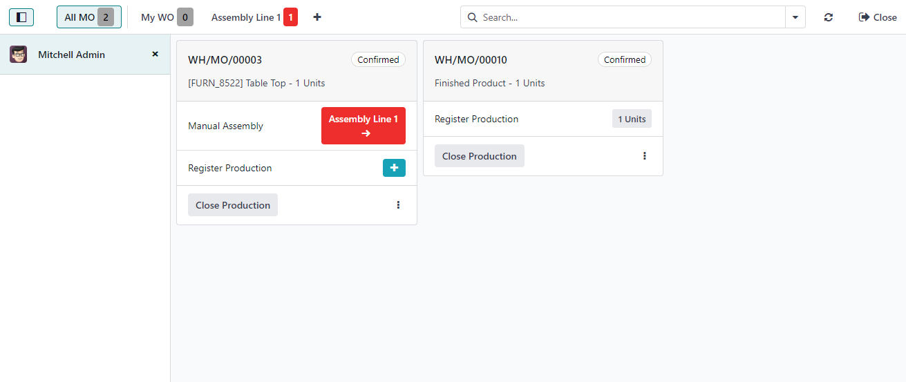Open red Assembly Line 1 work order button

tap(363, 126)
